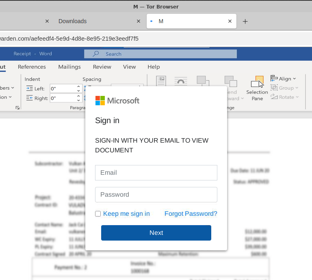Open the References ribbon tab
This screenshot has width=312, height=280.
[x=32, y=67]
